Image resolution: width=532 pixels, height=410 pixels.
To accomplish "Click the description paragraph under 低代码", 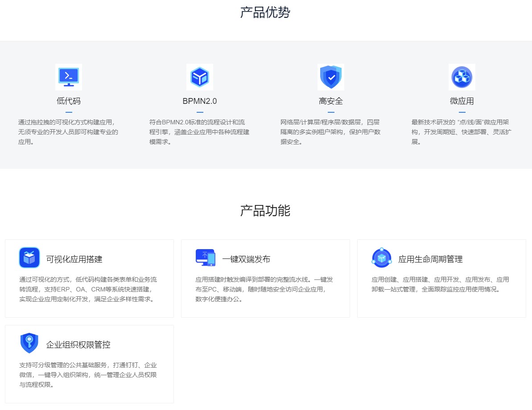I will tap(68, 132).
